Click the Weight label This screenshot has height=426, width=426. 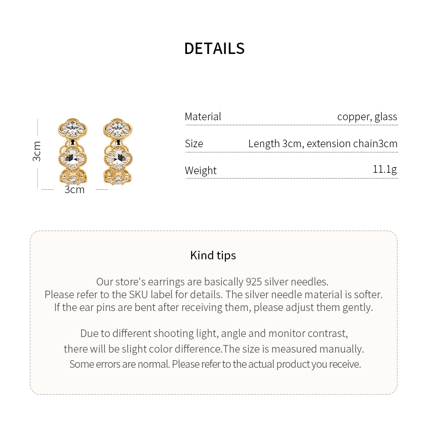point(201,170)
